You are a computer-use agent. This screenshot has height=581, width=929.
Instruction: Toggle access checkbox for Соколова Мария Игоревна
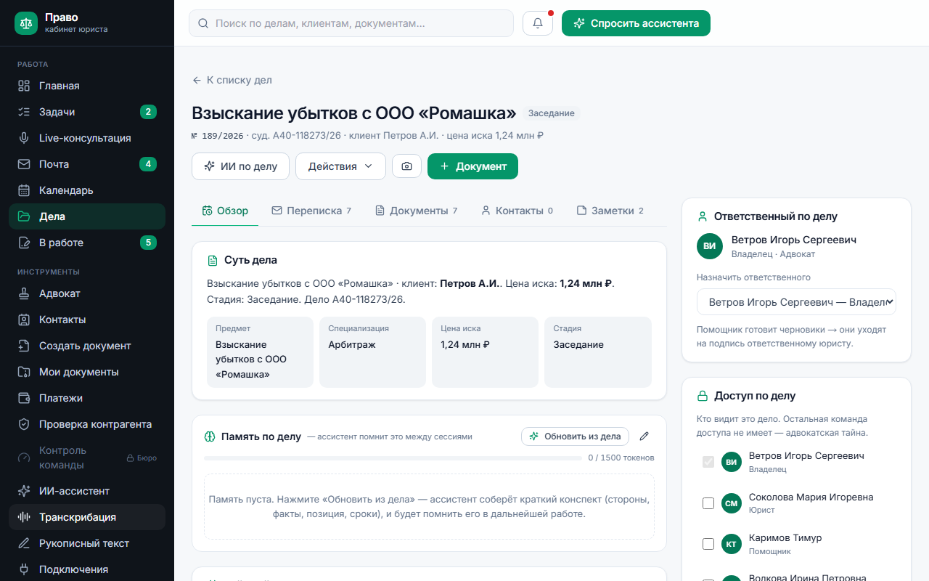tap(708, 503)
